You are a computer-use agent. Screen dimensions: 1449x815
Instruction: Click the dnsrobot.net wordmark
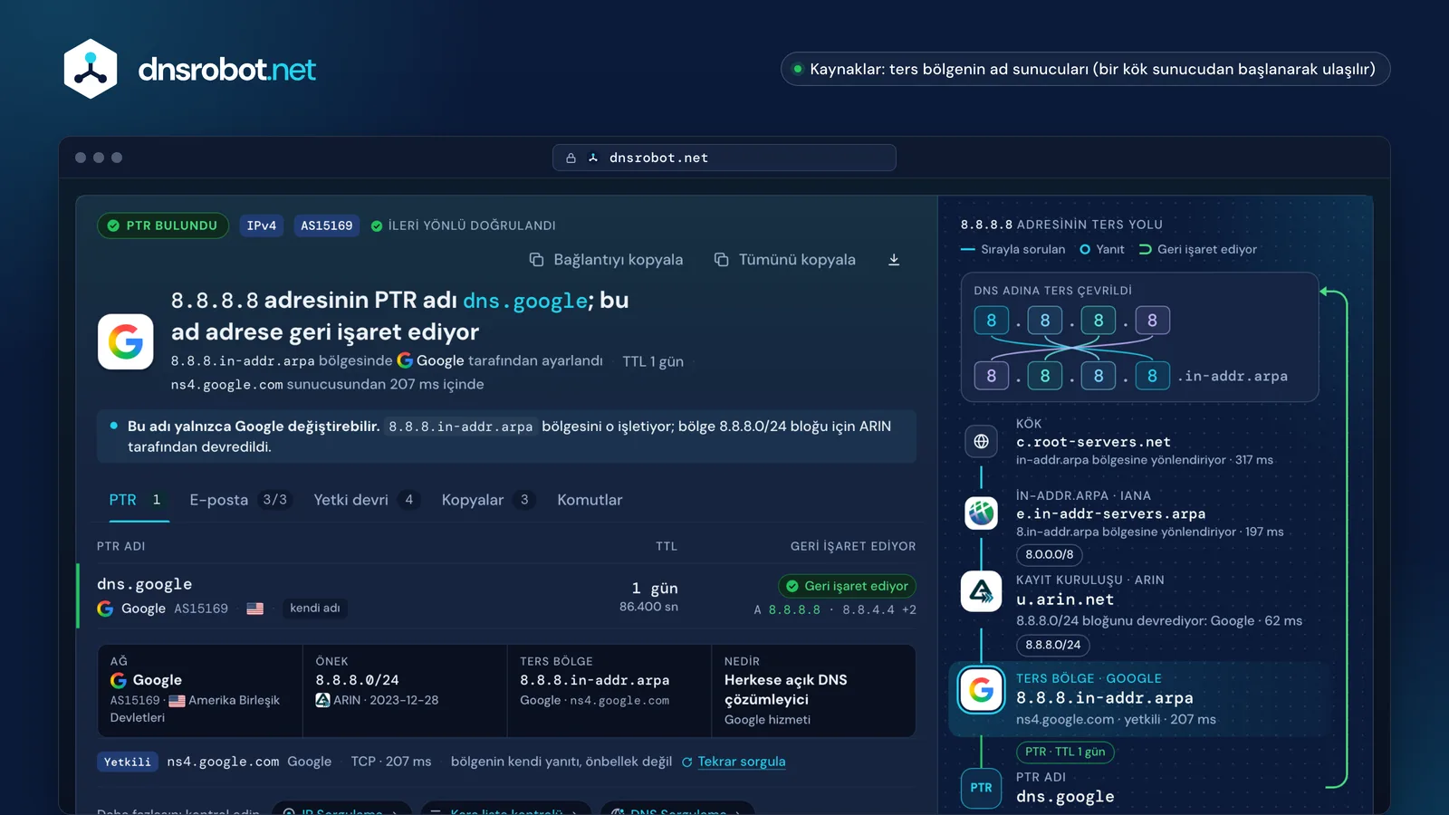tap(227, 70)
